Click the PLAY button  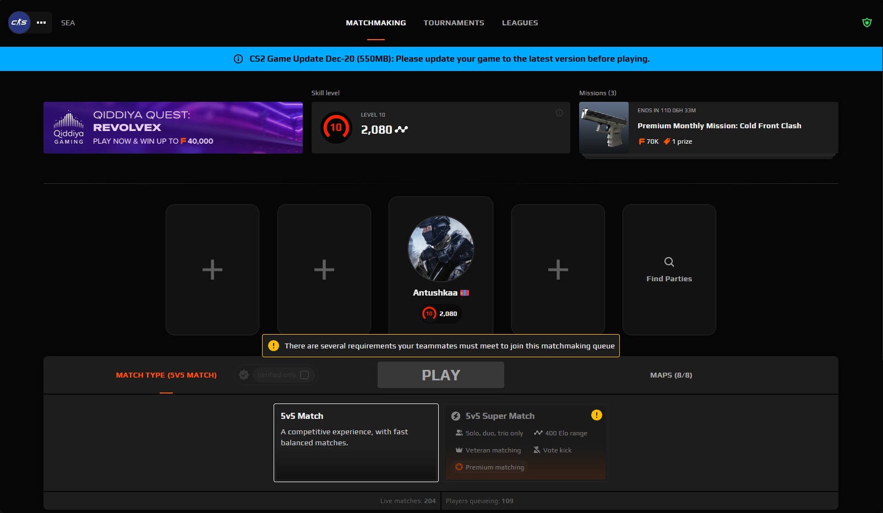coord(441,375)
